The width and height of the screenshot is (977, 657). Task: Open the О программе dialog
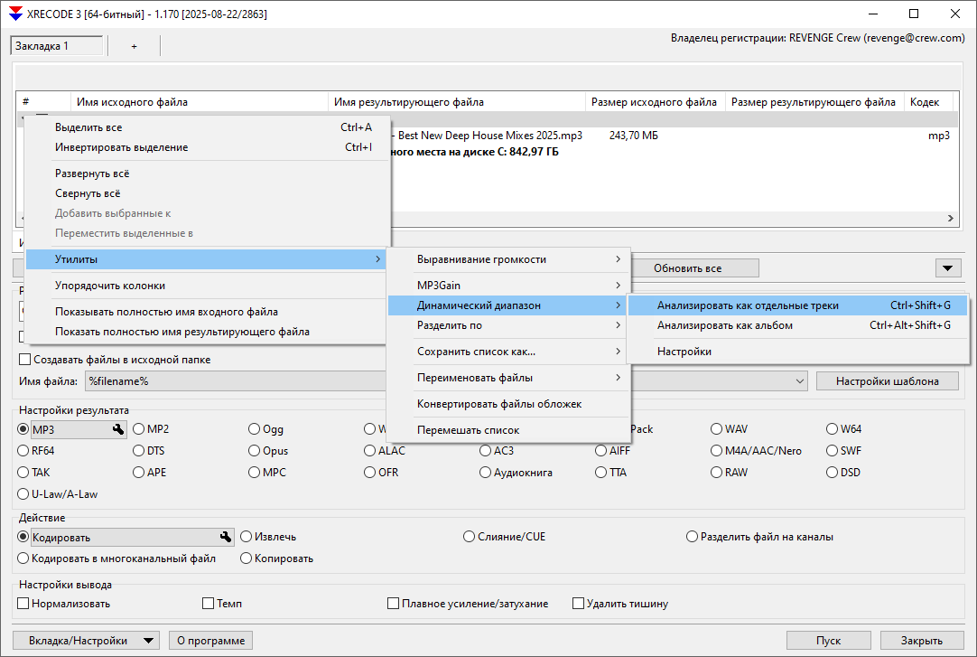(210, 641)
